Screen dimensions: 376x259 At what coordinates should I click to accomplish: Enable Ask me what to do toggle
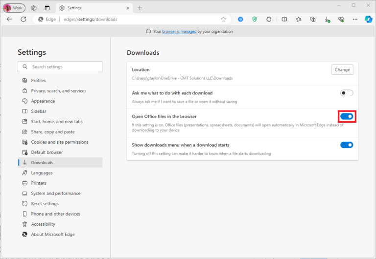(347, 93)
